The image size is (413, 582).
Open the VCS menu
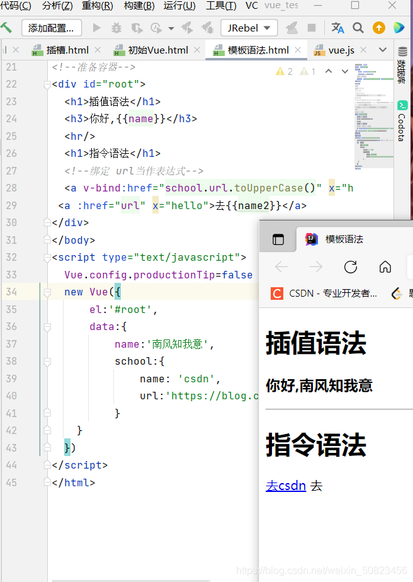pyautogui.click(x=252, y=6)
